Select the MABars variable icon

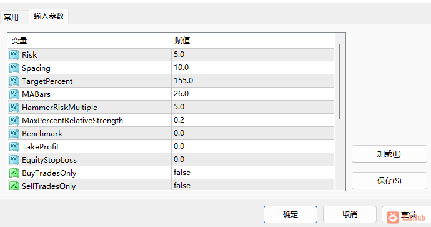[x=14, y=94]
